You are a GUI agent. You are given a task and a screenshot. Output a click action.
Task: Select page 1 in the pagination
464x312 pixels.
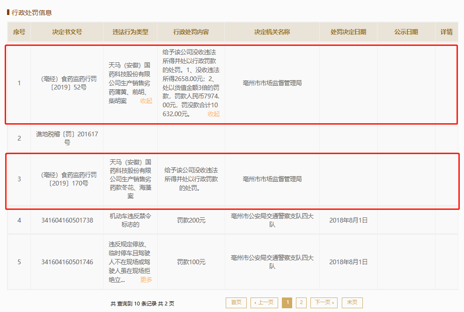[287, 303]
